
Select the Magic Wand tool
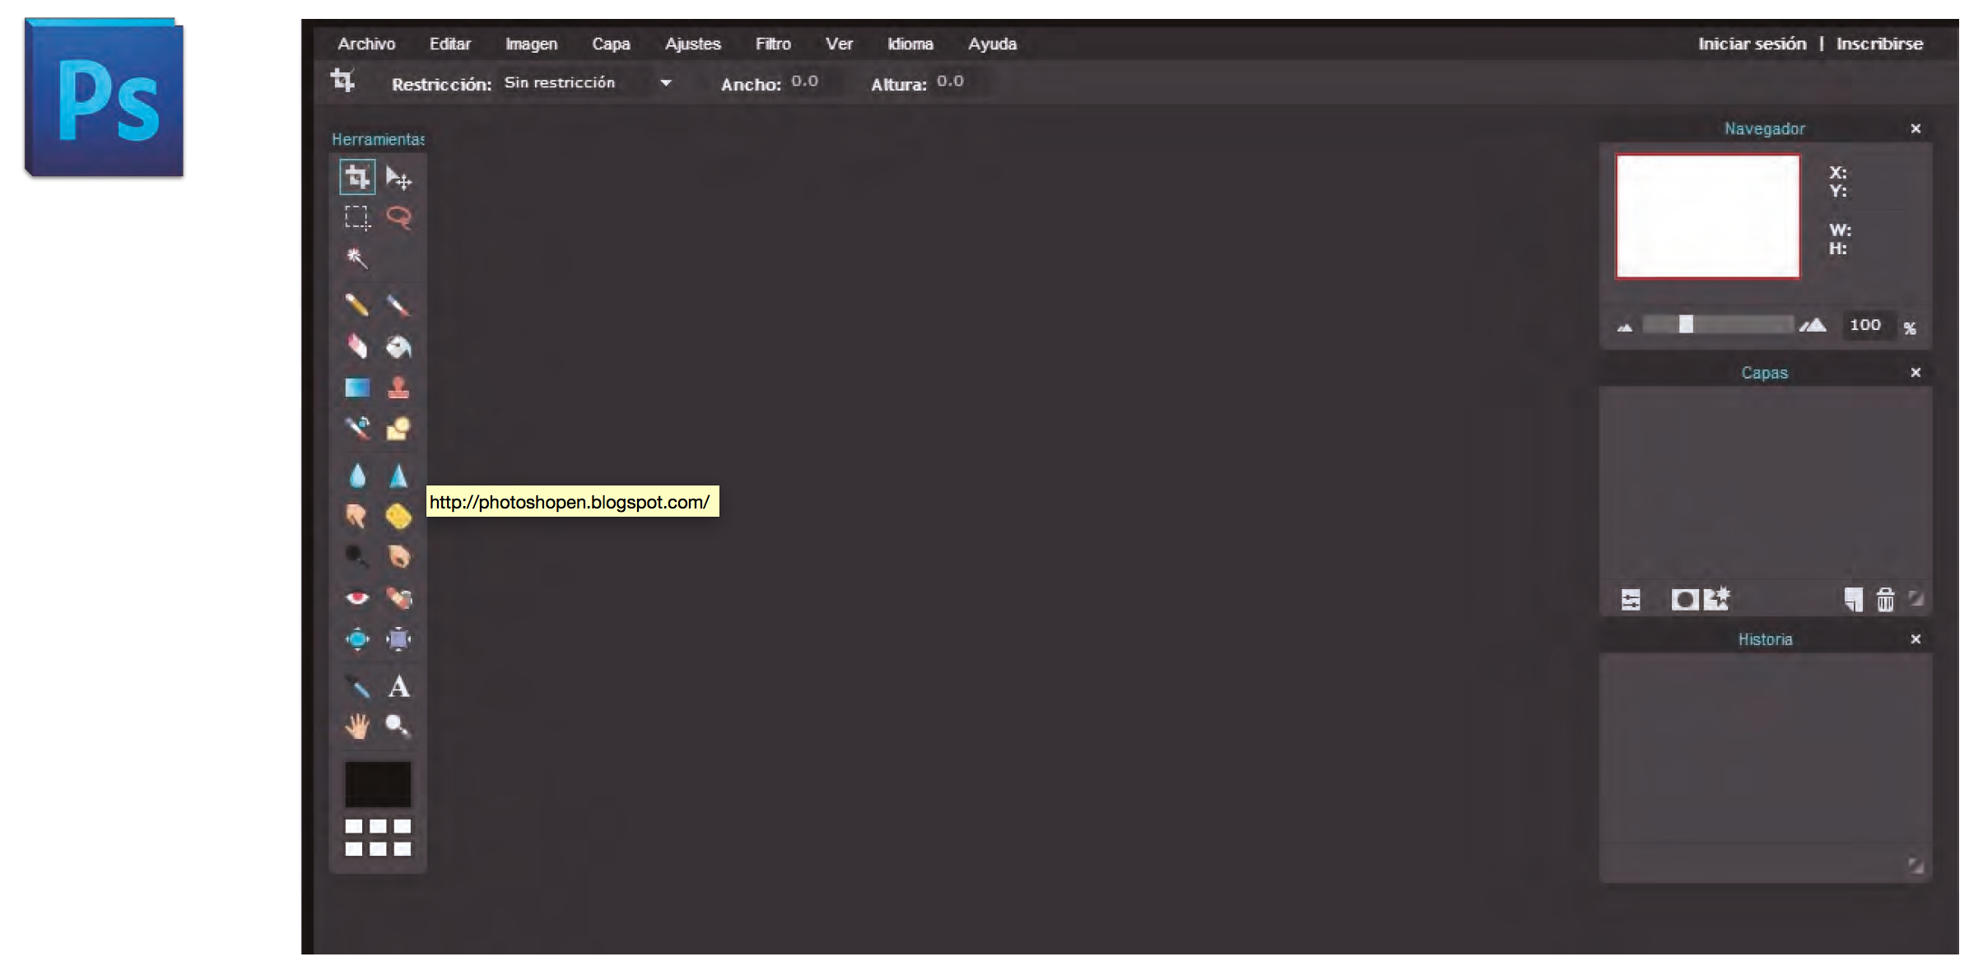click(356, 258)
